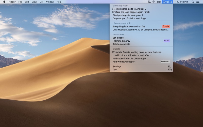
Task: Open the View menu
Action: 34,2
